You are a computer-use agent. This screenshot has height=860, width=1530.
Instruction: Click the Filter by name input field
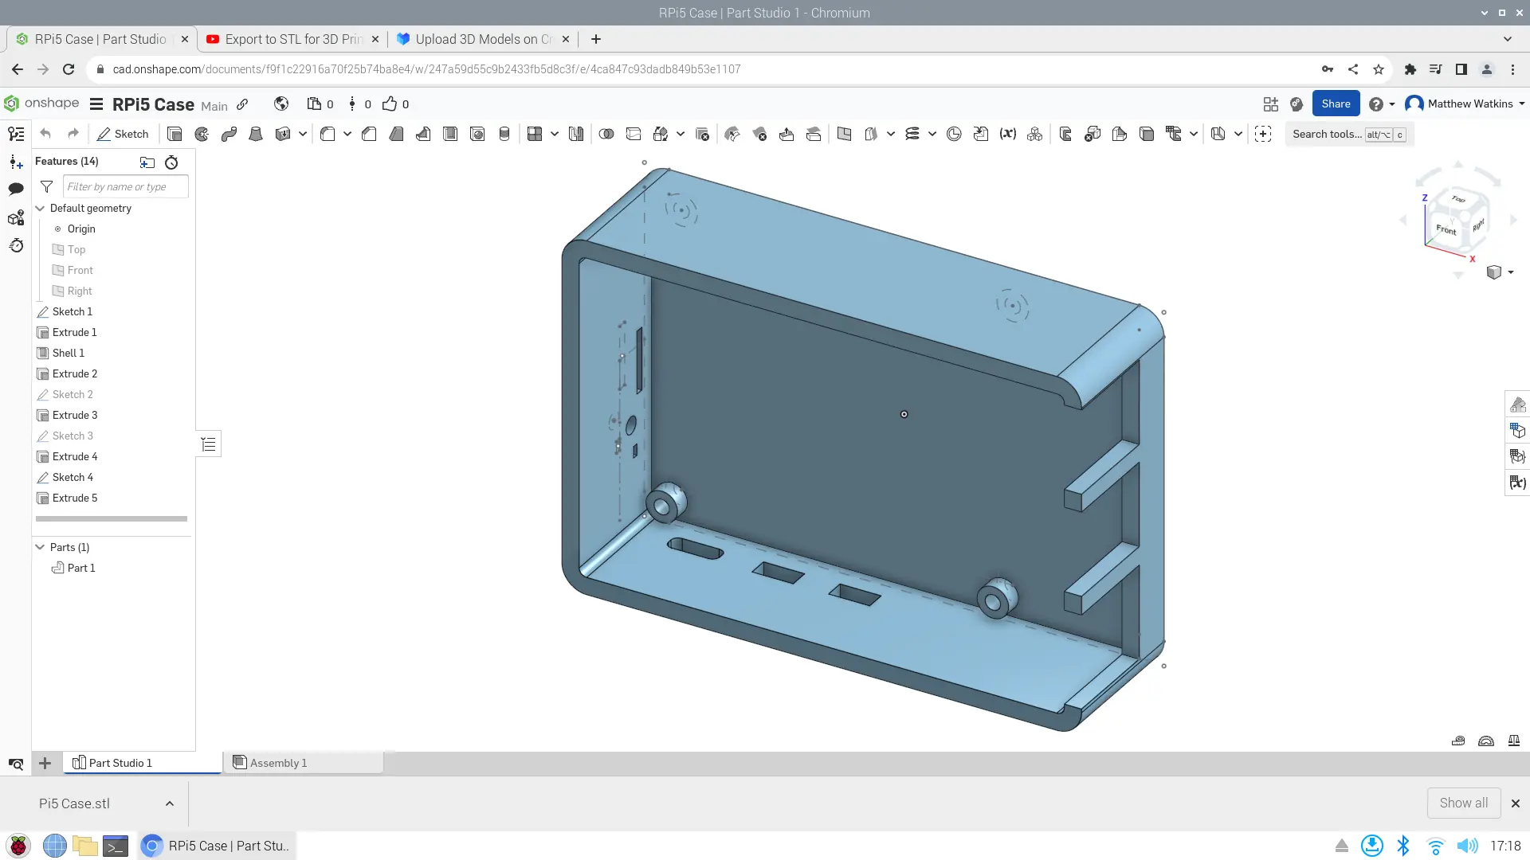pos(125,186)
